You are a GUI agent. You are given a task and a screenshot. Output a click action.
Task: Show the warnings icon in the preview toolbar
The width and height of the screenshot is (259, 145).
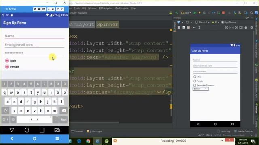(251, 27)
